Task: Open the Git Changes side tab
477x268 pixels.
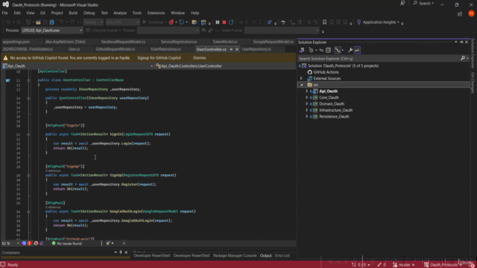Action: 473,83
